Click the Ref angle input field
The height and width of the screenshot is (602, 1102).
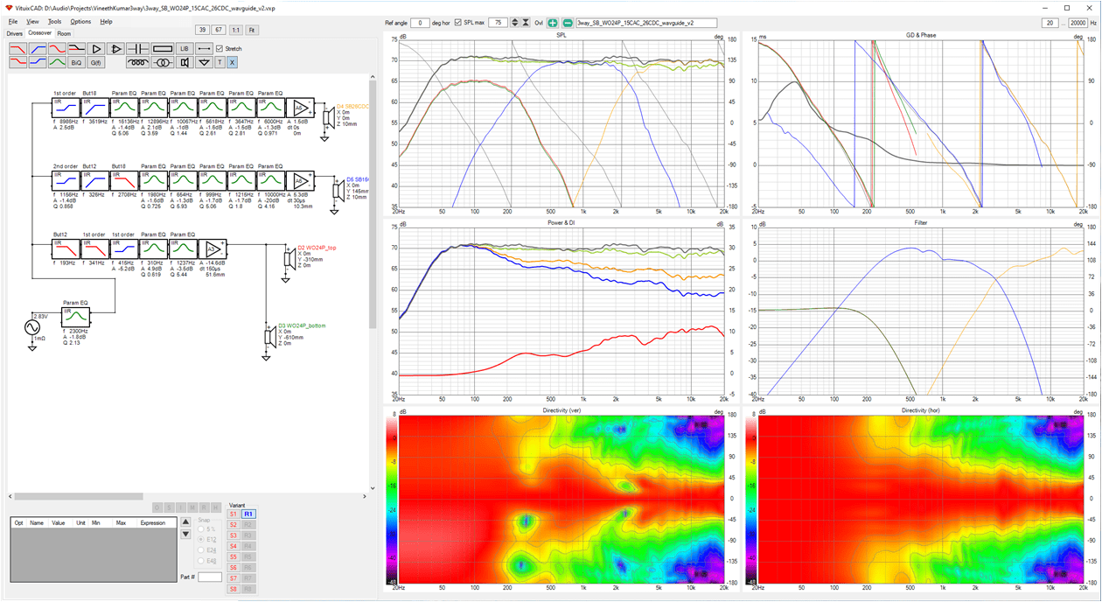tap(420, 23)
